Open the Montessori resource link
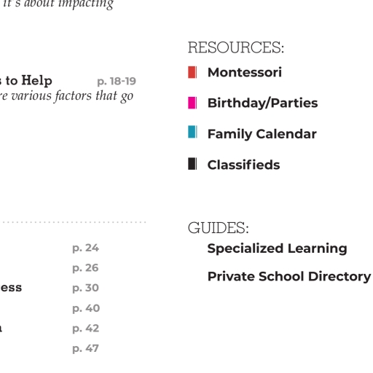373x373 pixels. coord(245,72)
